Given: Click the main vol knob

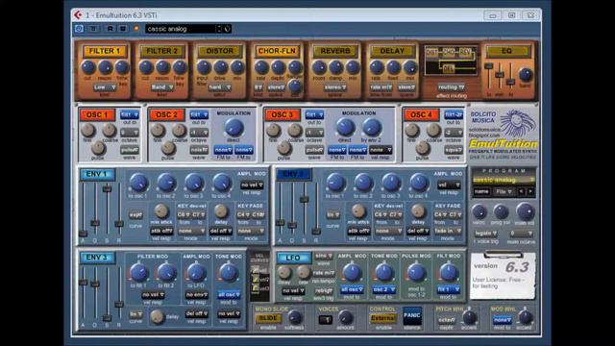Looking at the screenshot, I should (x=525, y=211).
